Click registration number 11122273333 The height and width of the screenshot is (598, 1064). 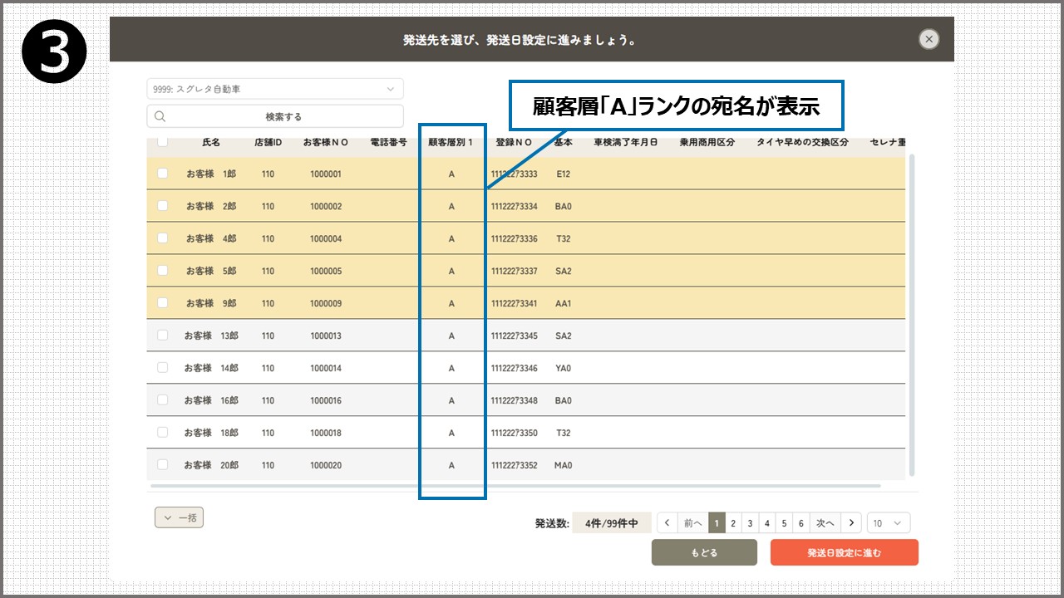(514, 174)
